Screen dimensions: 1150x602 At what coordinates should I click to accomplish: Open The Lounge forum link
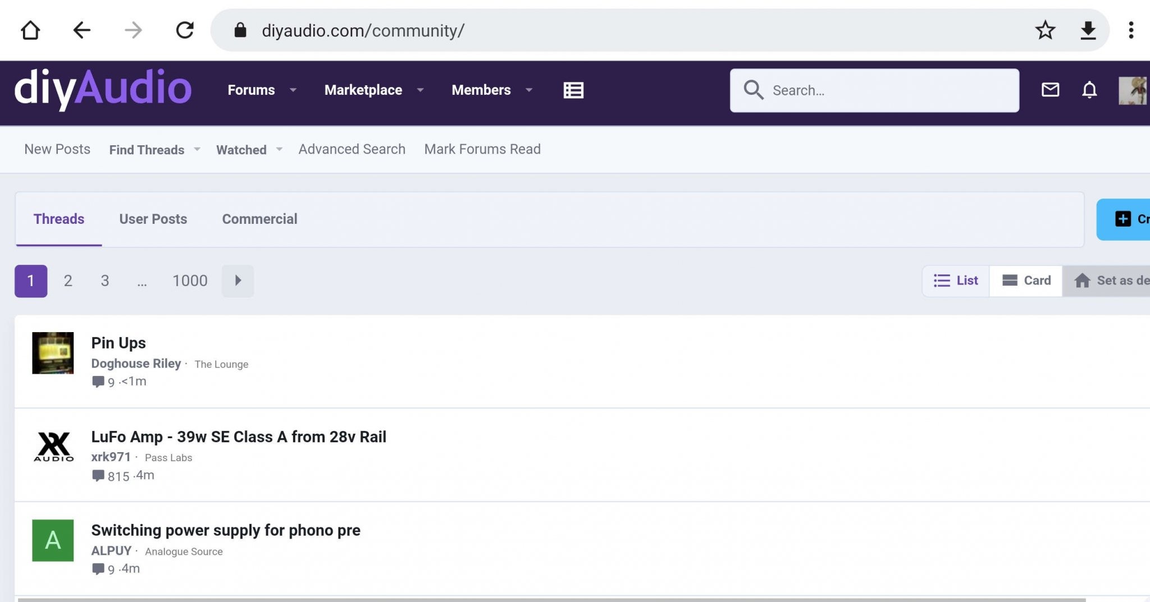pos(221,364)
